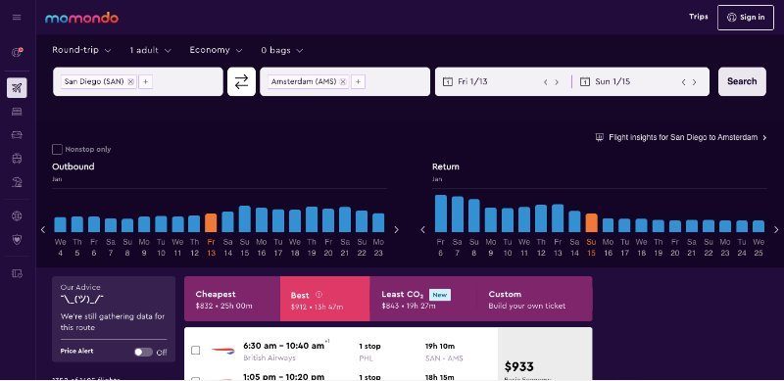This screenshot has width=784, height=381.
Task: Select the Su 15 bar in Outbound chart
Action: (x=244, y=219)
